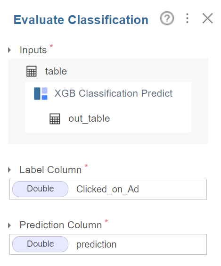Open the Clicked_on_Ad label column field
Viewport: 221px width, 266px height.
[108, 189]
